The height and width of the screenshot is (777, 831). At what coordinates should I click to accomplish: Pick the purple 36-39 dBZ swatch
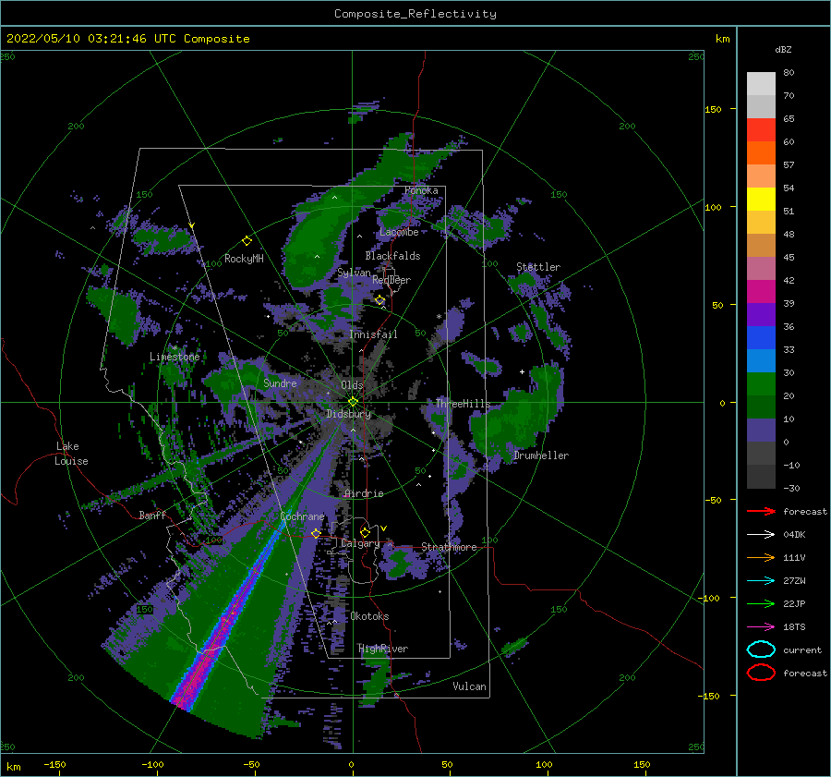point(761,314)
